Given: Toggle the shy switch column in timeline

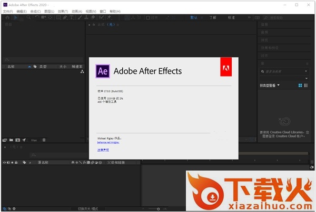Looking at the screenshot, I should click(x=73, y=163).
